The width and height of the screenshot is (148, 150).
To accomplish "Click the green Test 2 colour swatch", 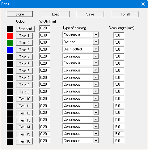I will 10,43.
